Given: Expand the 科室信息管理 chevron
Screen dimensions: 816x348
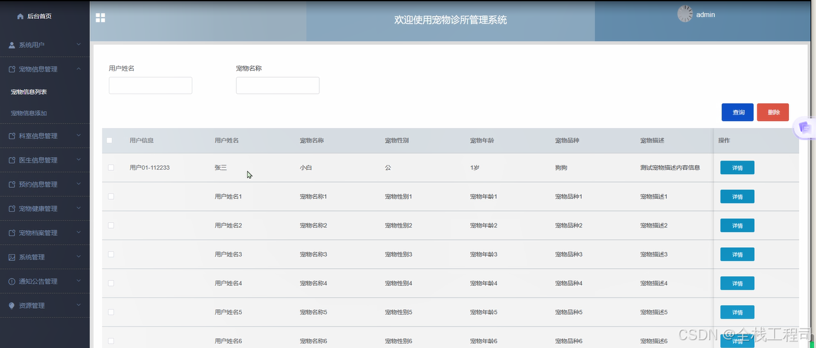Looking at the screenshot, I should click(79, 135).
